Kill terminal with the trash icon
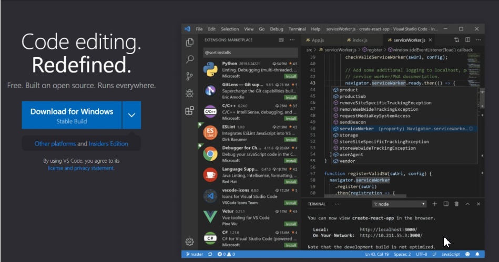 (x=456, y=204)
